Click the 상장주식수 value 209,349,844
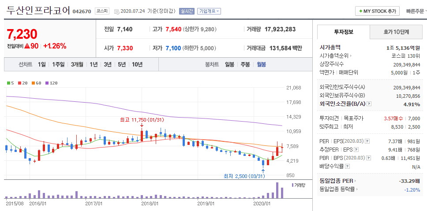 click(x=407, y=65)
